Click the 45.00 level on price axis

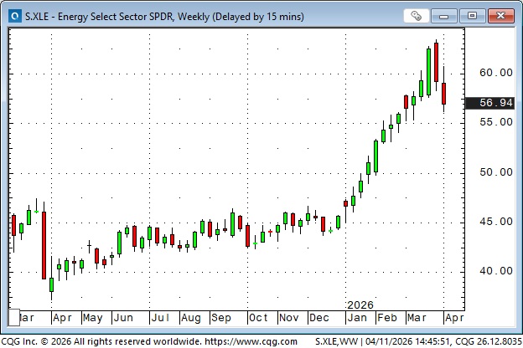(x=496, y=222)
